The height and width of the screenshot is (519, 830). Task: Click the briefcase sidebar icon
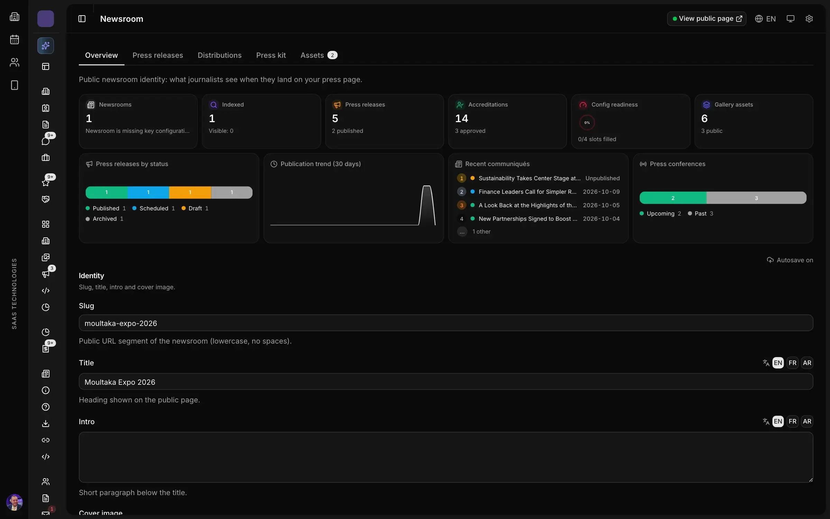[46, 158]
